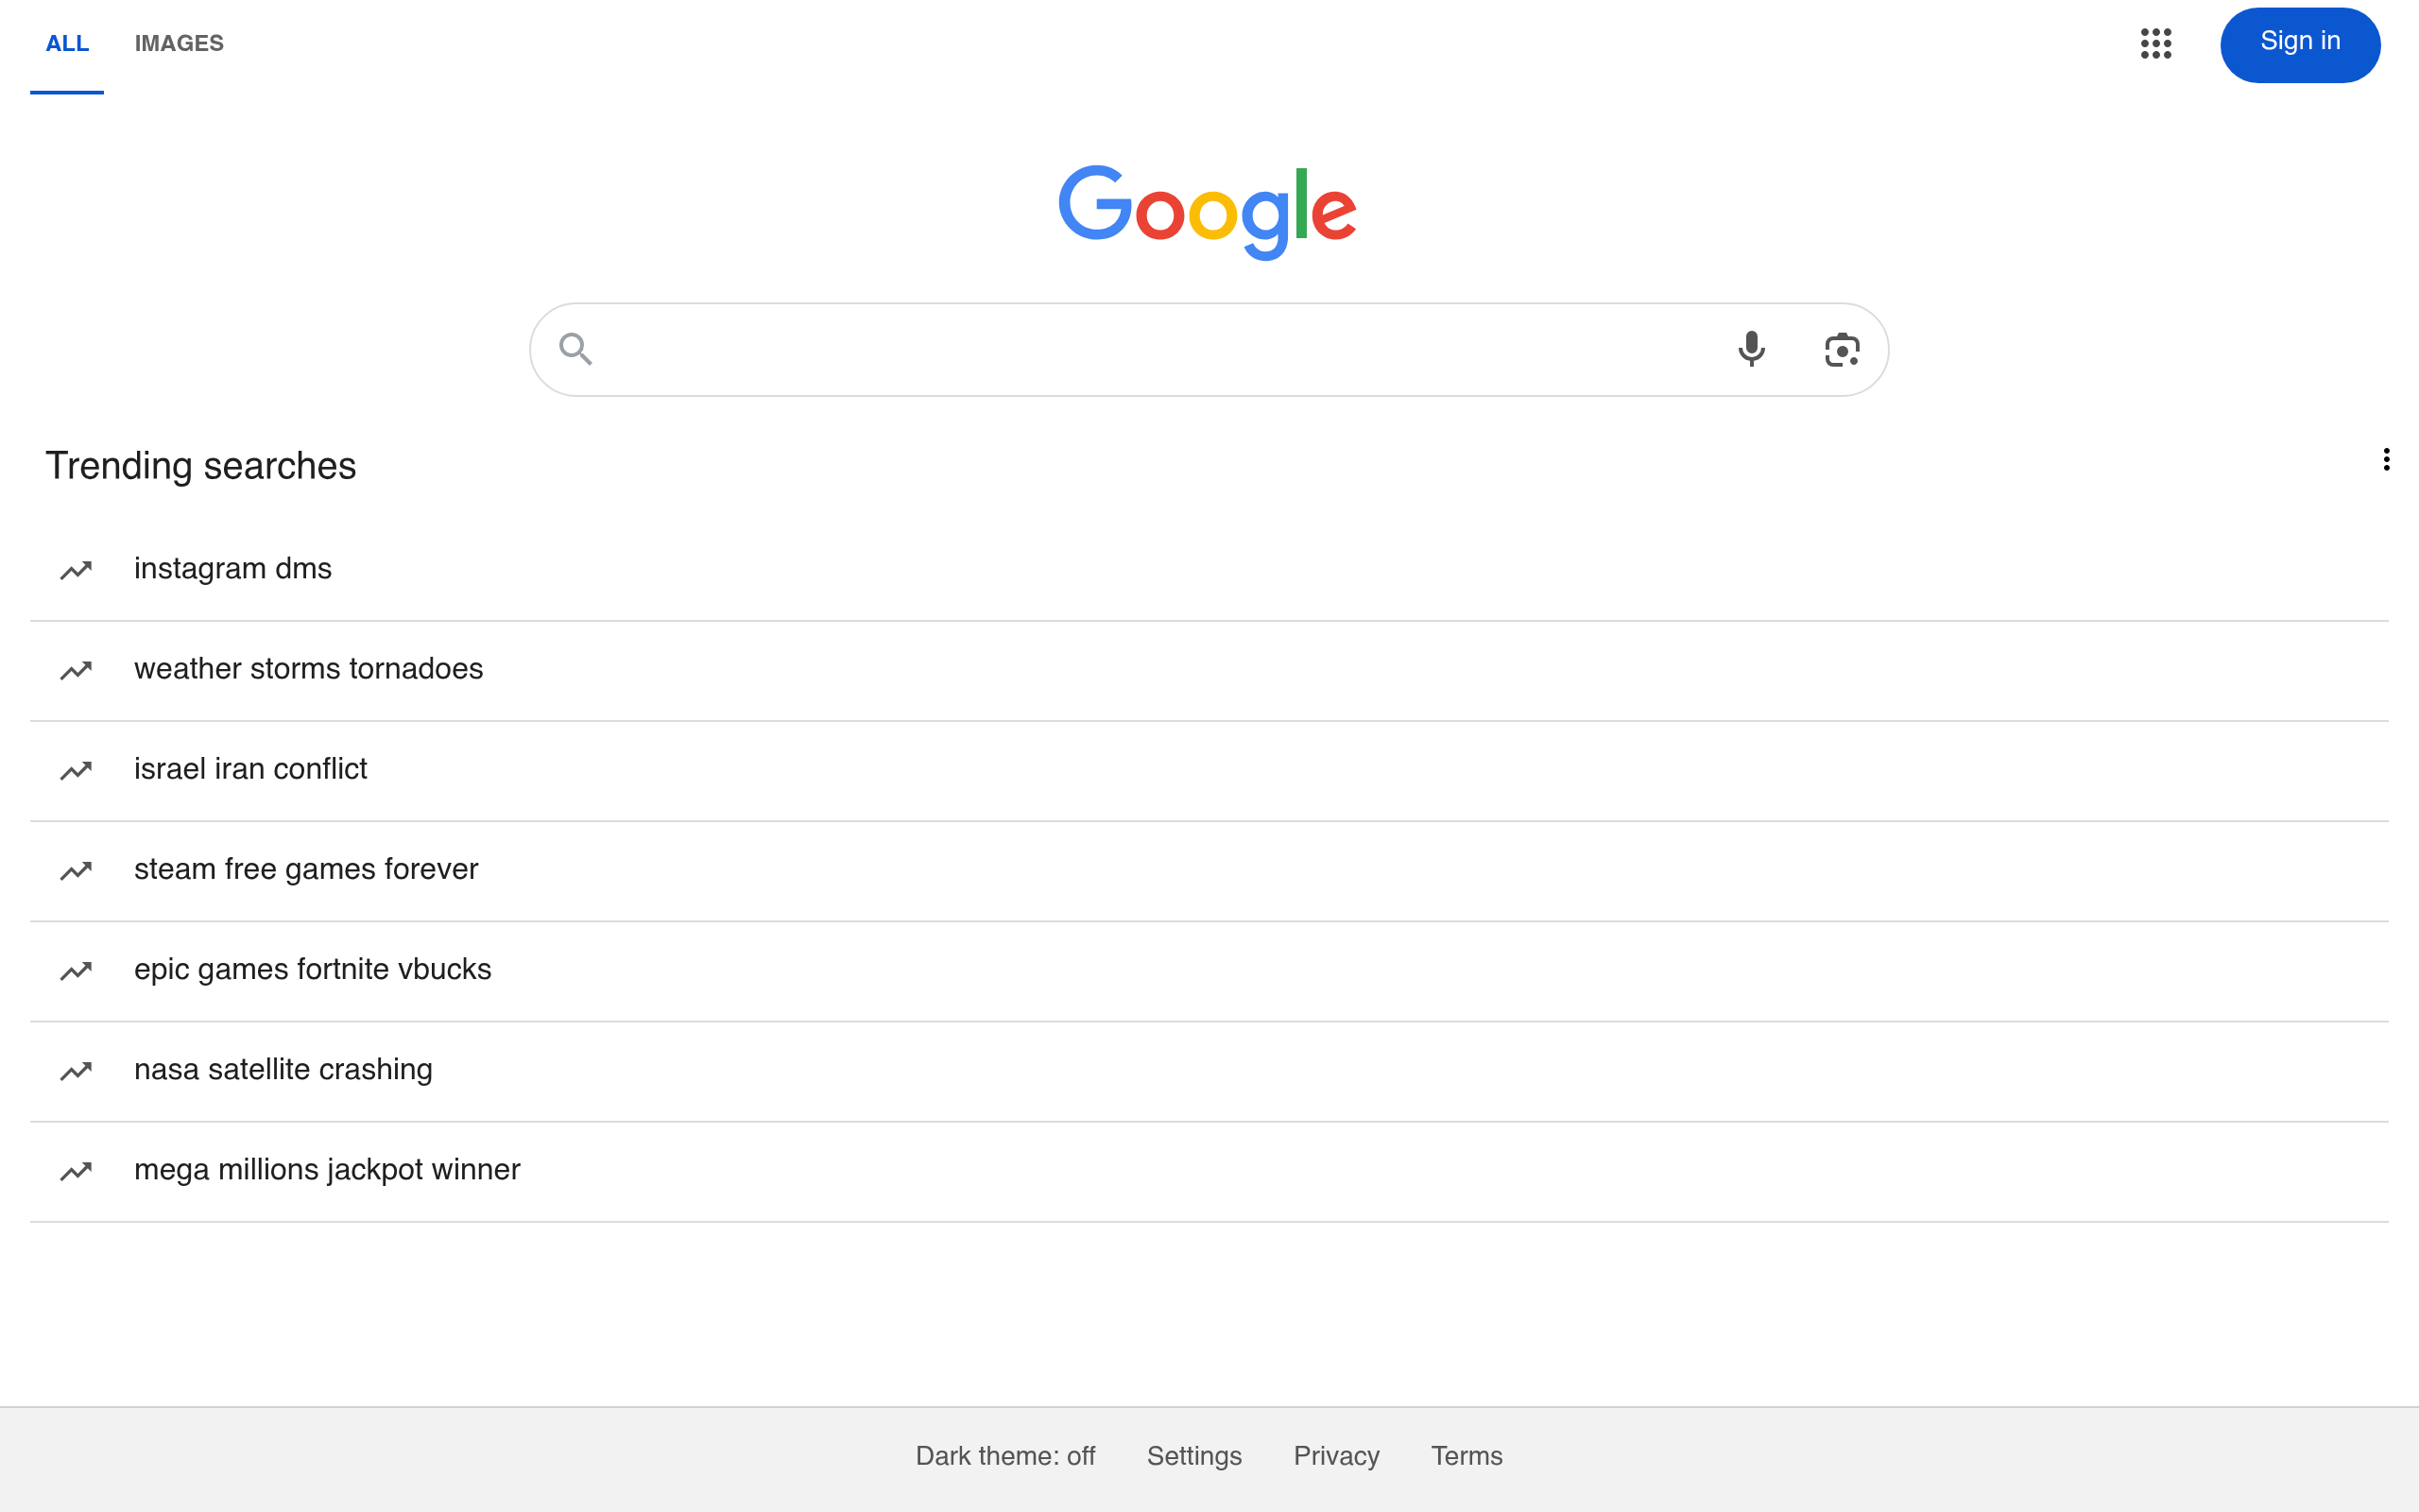2419x1512 pixels.
Task: Activate voice search with the microphone icon
Action: (x=1751, y=348)
